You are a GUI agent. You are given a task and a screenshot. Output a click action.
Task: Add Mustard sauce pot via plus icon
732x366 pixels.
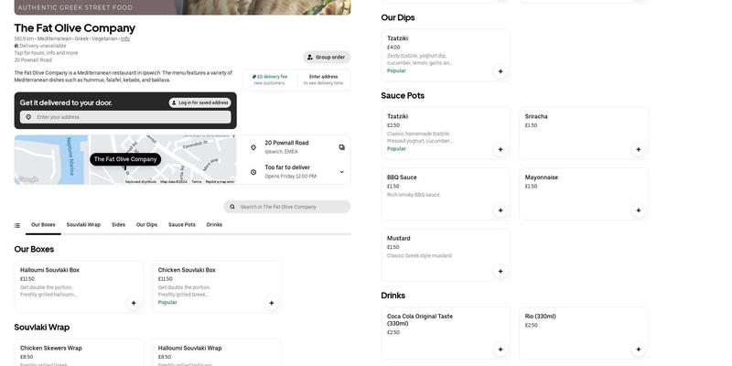(x=501, y=271)
